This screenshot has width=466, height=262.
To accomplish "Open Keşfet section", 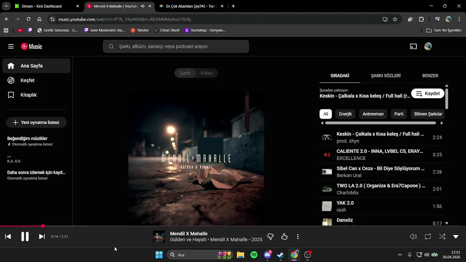I will click(x=36, y=80).
